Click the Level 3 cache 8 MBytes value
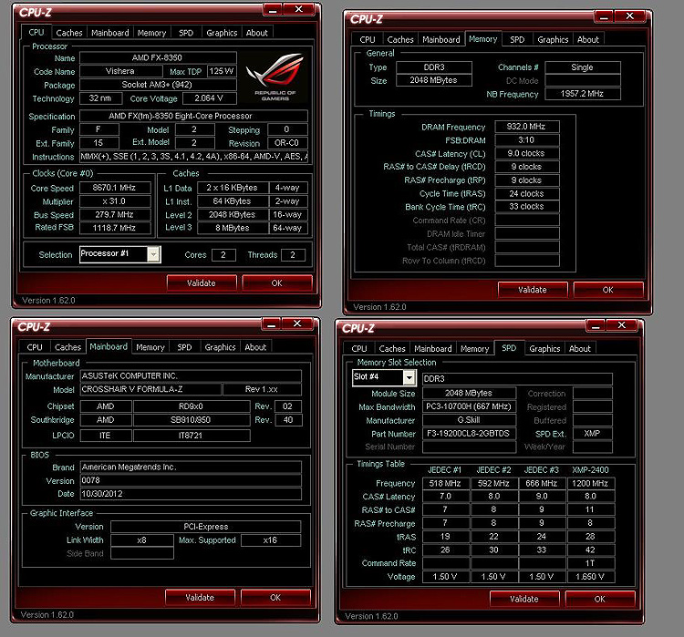 tap(233, 228)
